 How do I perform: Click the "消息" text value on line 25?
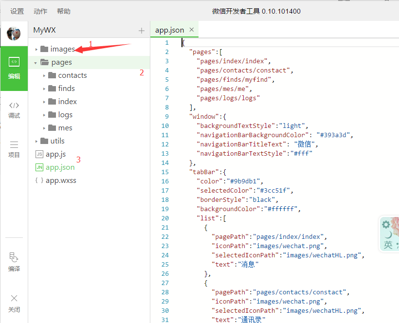(248, 264)
